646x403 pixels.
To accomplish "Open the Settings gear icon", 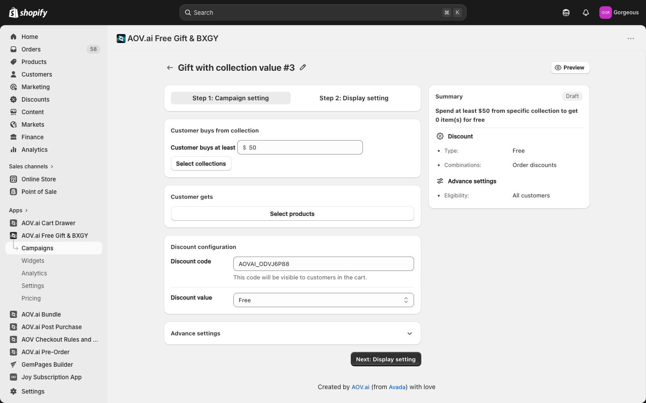I will pos(13,391).
